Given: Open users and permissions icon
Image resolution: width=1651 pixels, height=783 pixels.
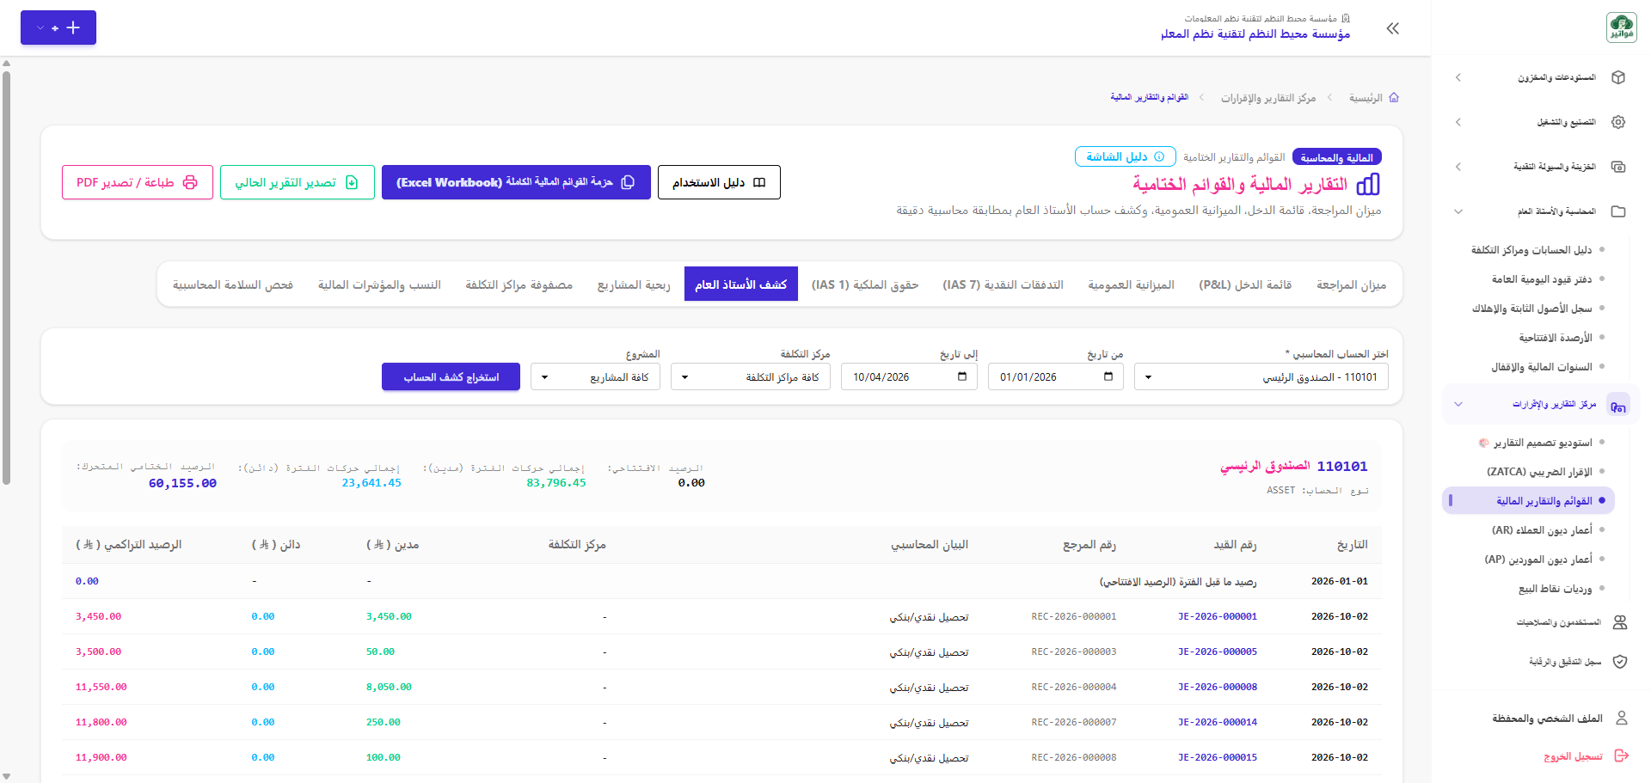Looking at the screenshot, I should coord(1620,622).
